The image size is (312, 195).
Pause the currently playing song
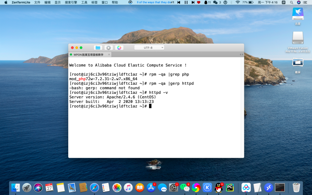pyautogui.click(x=186, y=2)
